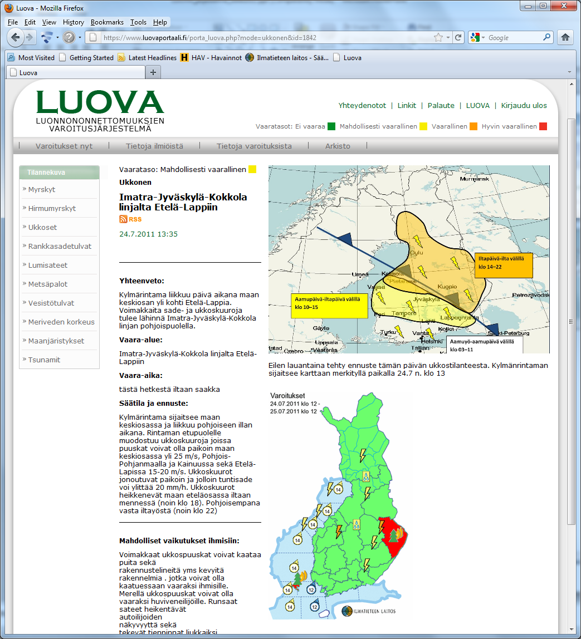
Task: Click the URL address field
Action: point(265,37)
